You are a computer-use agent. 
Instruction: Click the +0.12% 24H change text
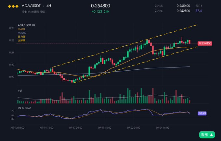pos(100,12)
